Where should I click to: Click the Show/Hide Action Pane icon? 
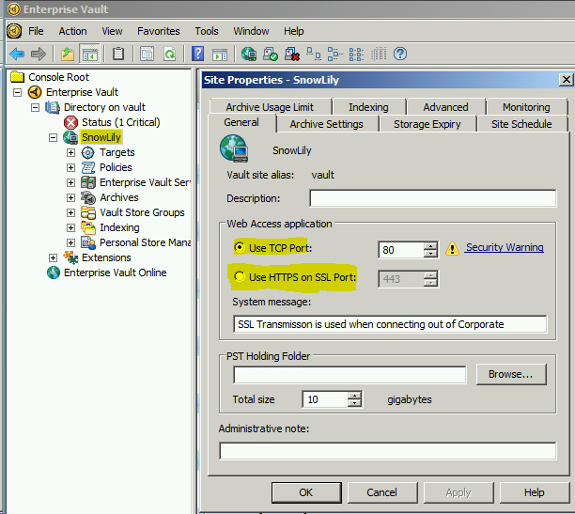pos(220,55)
